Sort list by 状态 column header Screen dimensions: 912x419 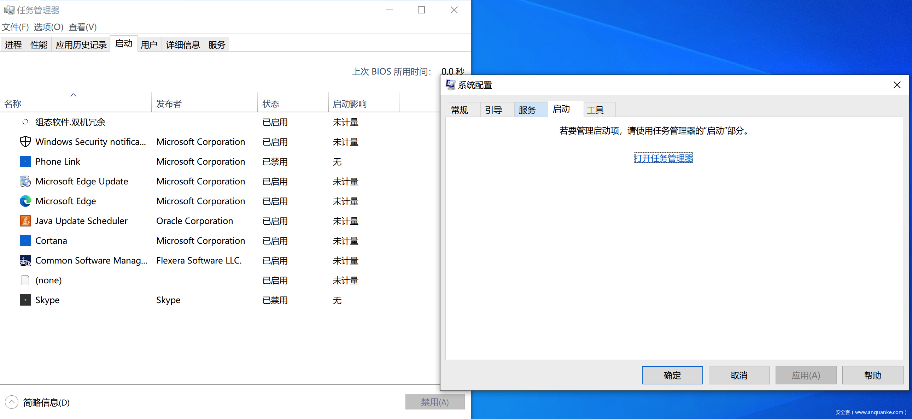(x=270, y=104)
